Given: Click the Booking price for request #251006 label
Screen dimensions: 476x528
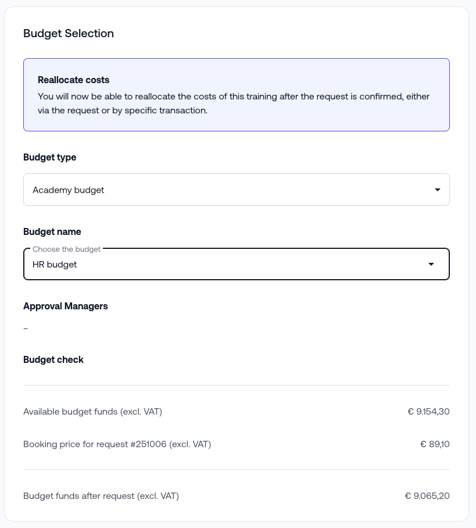Looking at the screenshot, I should (117, 444).
